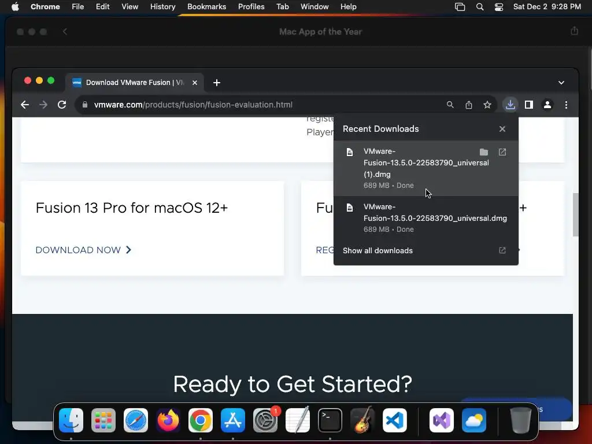592x444 pixels.
Task: Open Finder from the Dock
Action: tap(71, 420)
